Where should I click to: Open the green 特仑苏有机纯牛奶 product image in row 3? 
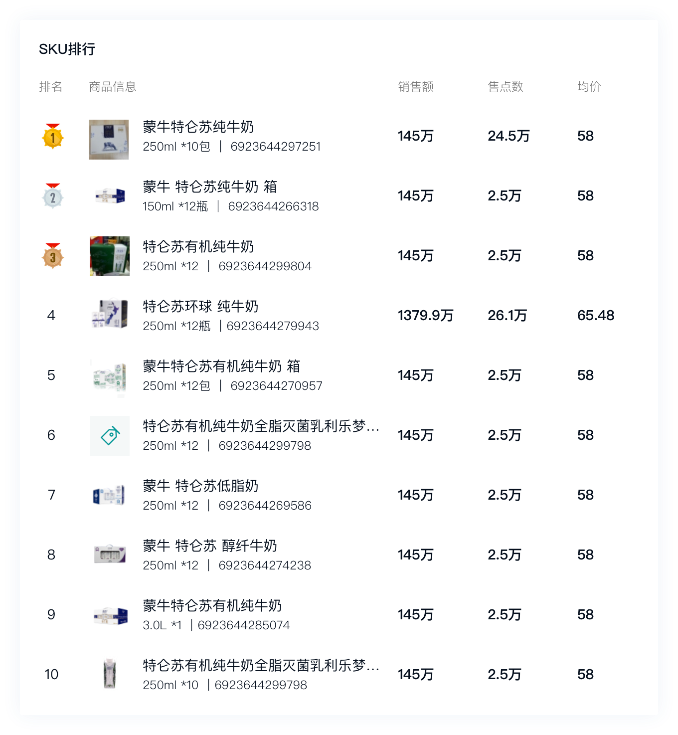pos(110,256)
